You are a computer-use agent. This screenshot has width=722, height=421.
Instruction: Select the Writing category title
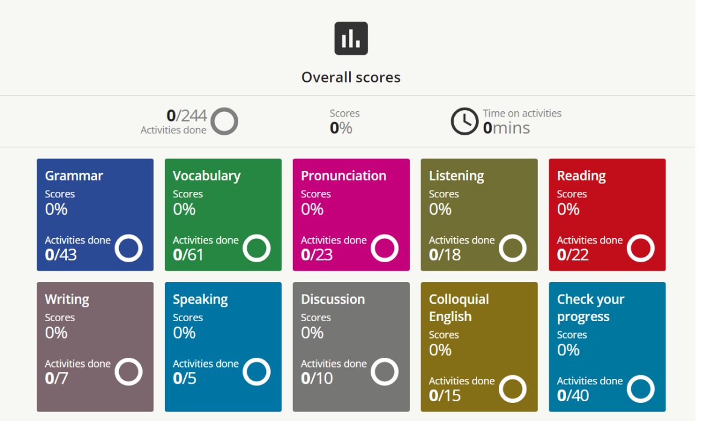point(67,299)
